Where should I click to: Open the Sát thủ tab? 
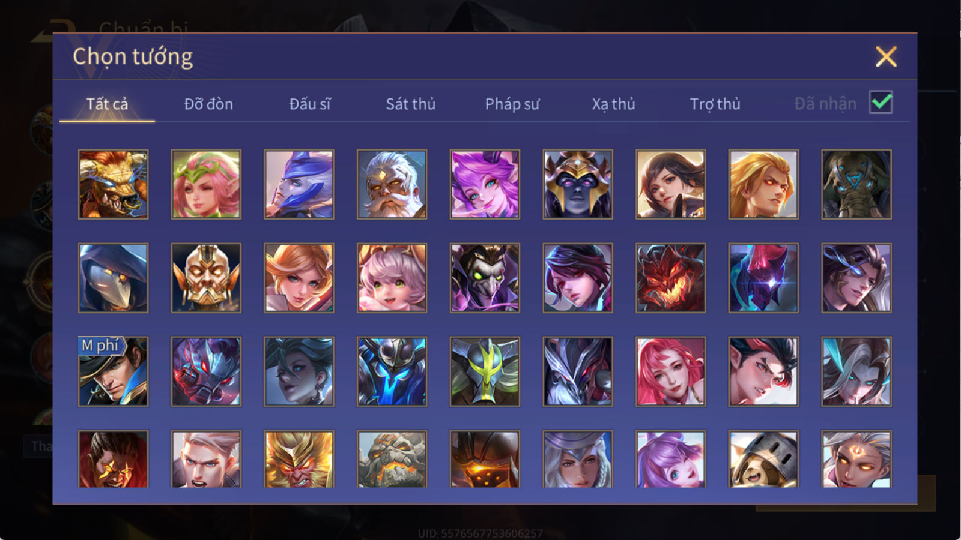click(411, 104)
